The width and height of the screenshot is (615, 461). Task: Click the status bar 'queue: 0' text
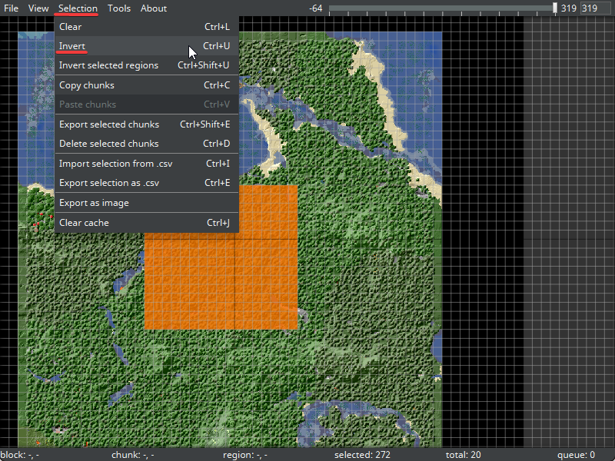(576, 455)
